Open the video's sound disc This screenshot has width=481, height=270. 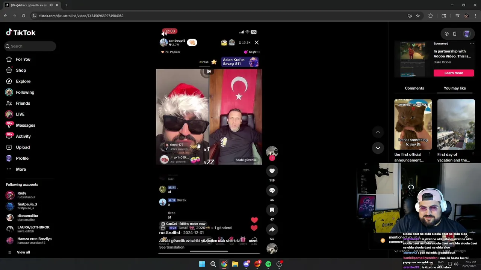tap(272, 249)
